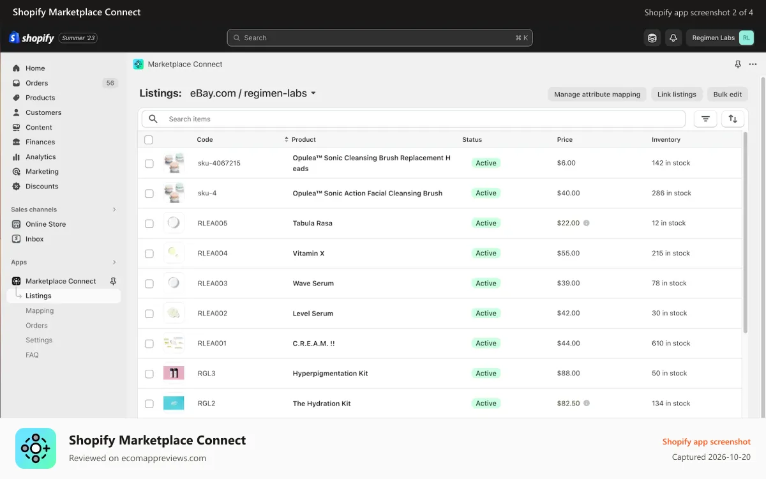Expand the Apps section chevron
This screenshot has height=479, width=766.
(114, 262)
